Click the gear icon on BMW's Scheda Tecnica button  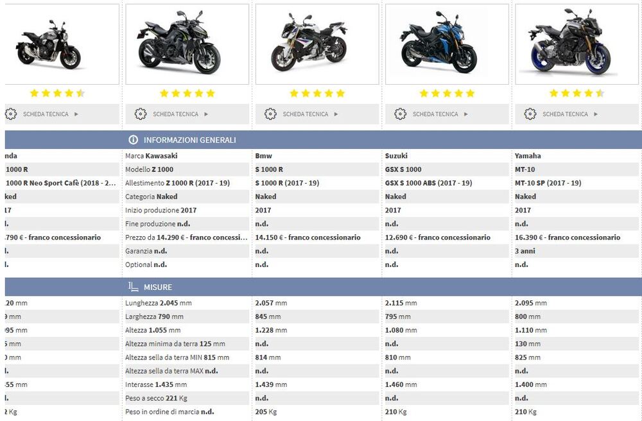[x=270, y=114]
